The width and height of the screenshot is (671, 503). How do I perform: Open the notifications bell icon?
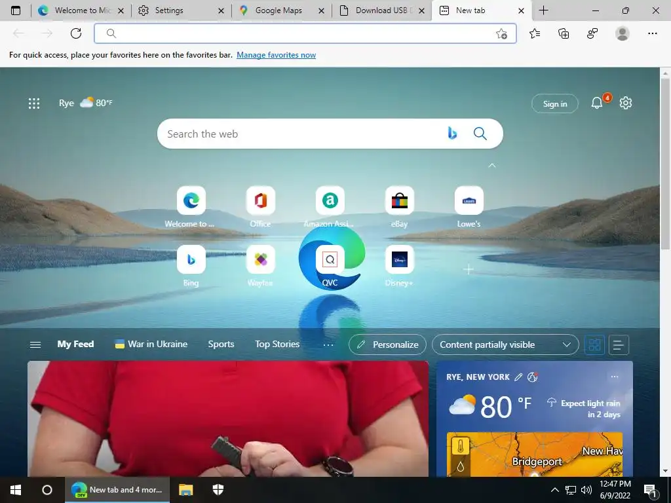pyautogui.click(x=596, y=103)
